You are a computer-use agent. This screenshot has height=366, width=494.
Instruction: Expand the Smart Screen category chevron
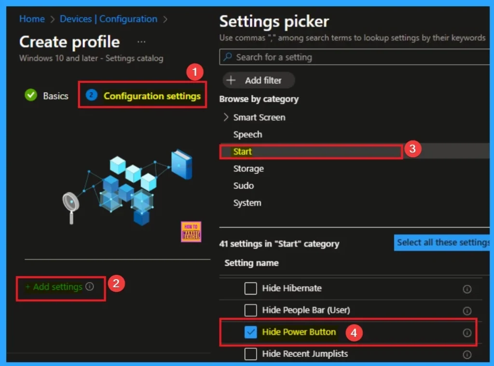click(x=226, y=117)
